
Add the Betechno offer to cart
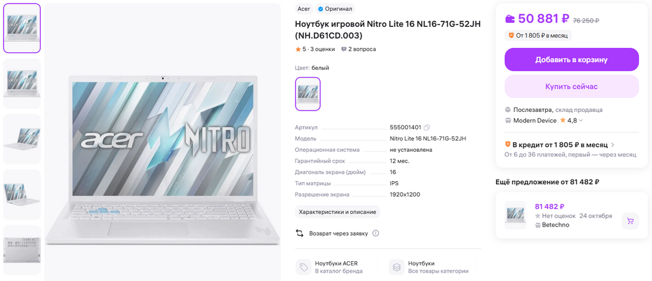pyautogui.click(x=630, y=221)
